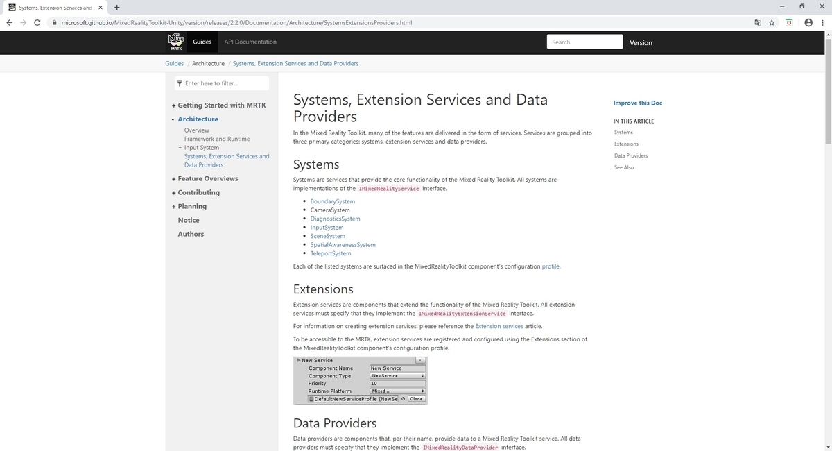The width and height of the screenshot is (832, 451).
Task: Click the IMixedRealityDataProvider code text
Action: click(460, 448)
